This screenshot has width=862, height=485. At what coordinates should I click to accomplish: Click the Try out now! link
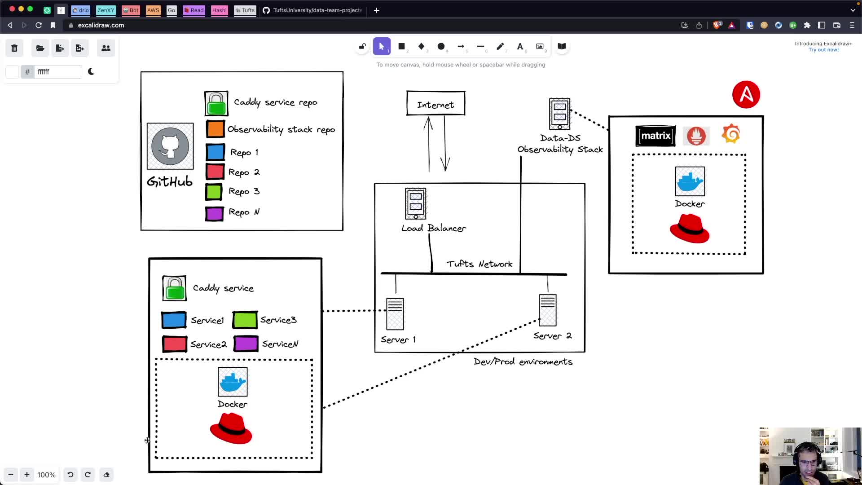click(823, 50)
